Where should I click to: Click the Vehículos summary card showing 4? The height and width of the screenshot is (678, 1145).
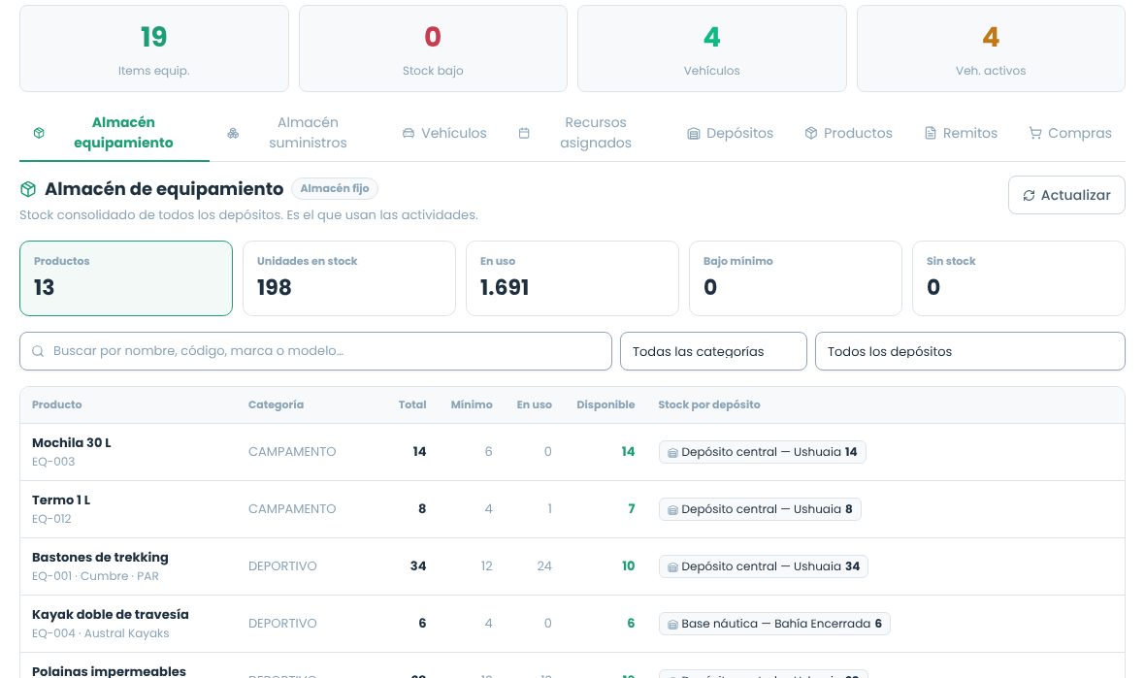point(712,48)
